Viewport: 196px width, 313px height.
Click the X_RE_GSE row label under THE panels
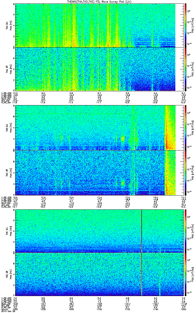click(x=6, y=298)
